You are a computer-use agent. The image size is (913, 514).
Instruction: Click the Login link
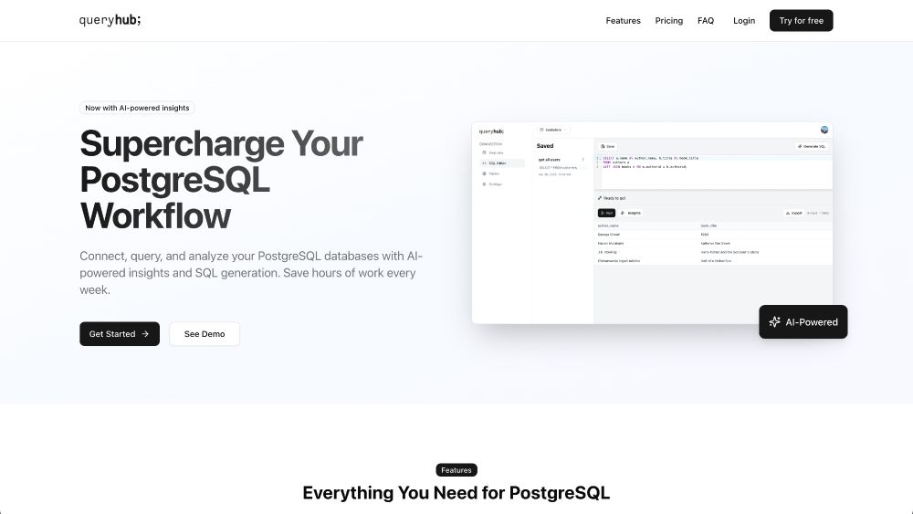tap(743, 20)
